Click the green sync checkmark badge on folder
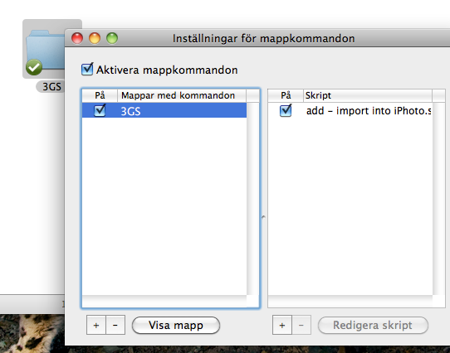Image resolution: width=450 pixels, height=353 pixels. click(x=34, y=67)
